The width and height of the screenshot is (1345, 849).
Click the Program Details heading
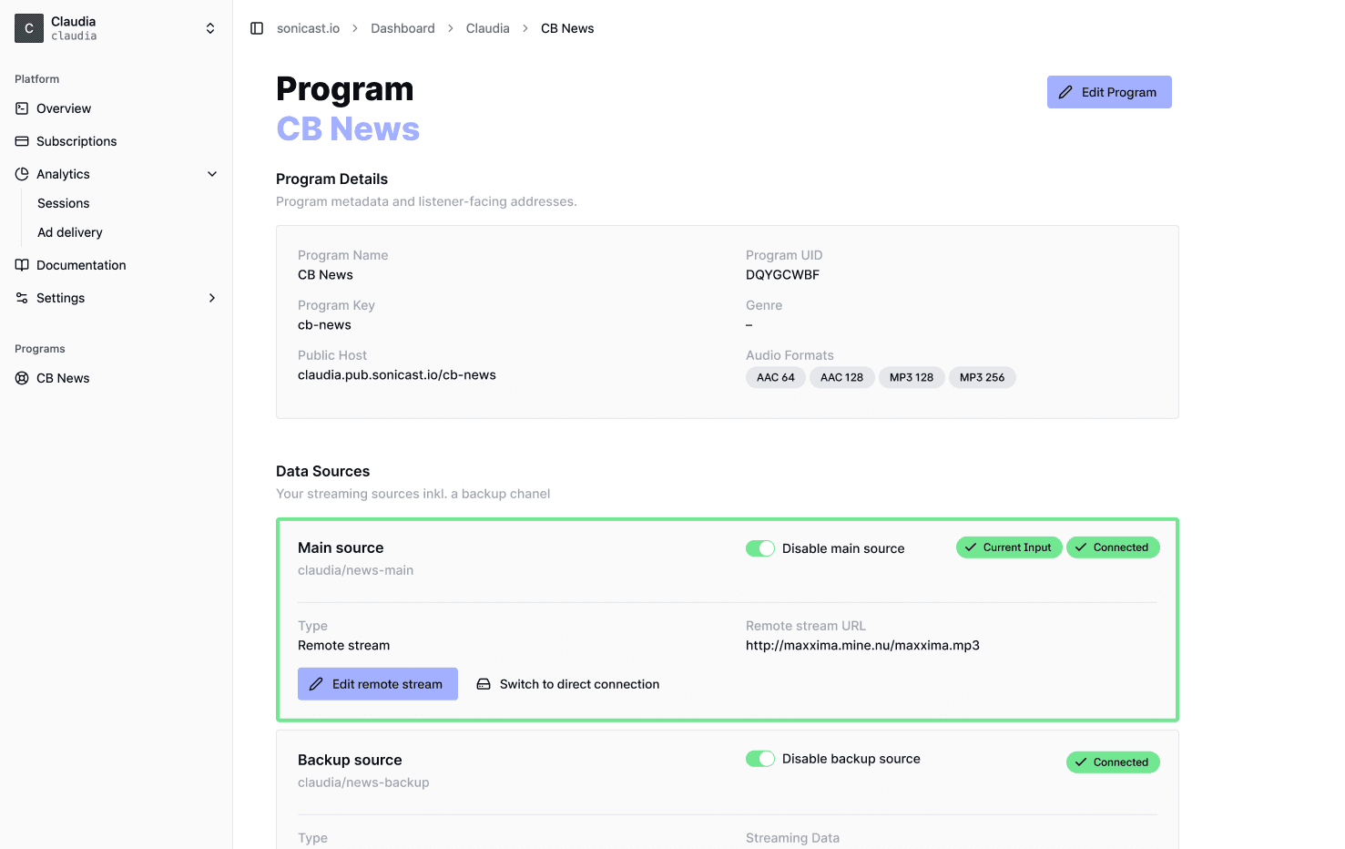331,179
